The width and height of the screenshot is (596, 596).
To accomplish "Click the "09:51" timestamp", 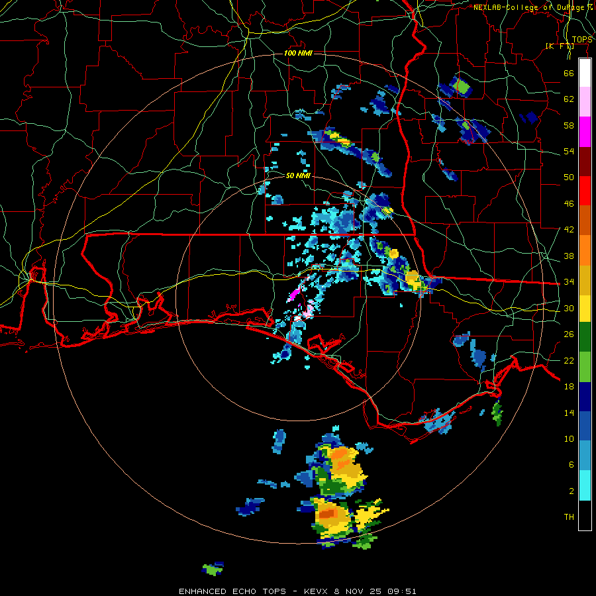I will [402, 591].
